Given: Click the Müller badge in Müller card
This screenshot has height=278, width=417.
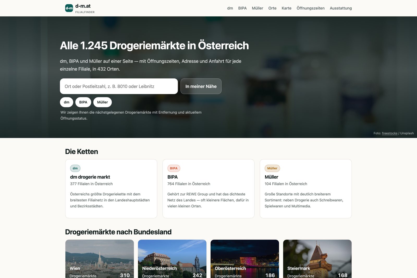Looking at the screenshot, I should click(272, 168).
